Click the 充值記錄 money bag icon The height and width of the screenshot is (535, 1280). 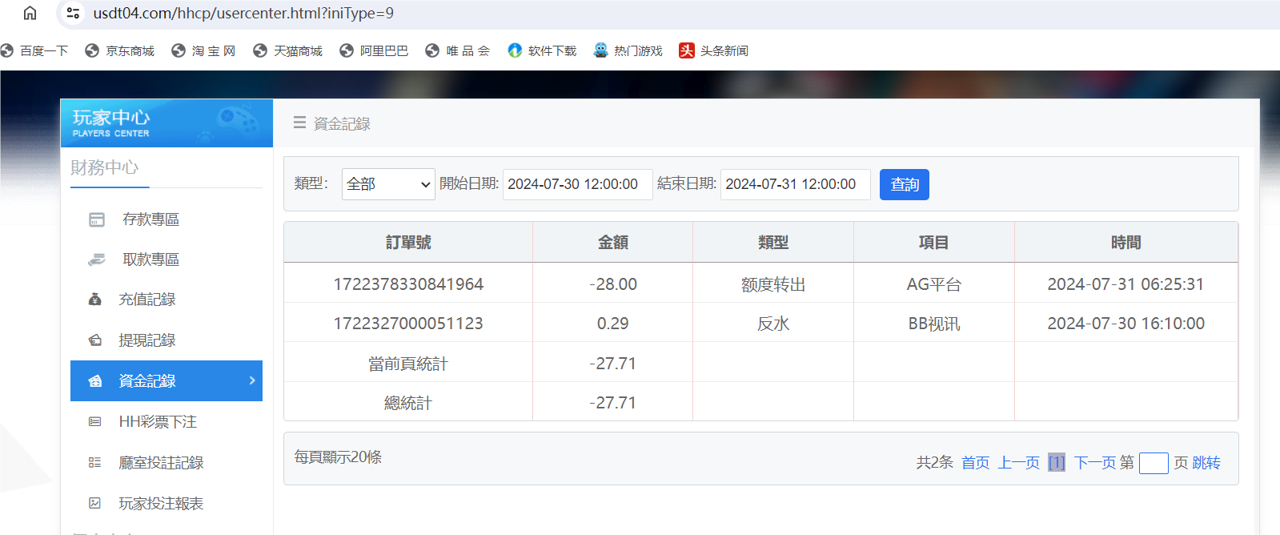94,300
